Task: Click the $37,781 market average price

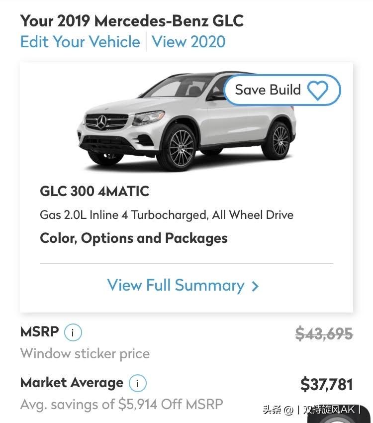Action: point(326,384)
